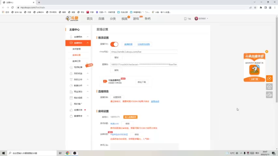Image resolution: width=278 pixels, height=156 pixels.
Task: Open Chrome from the taskbar
Action: click(x=67, y=153)
